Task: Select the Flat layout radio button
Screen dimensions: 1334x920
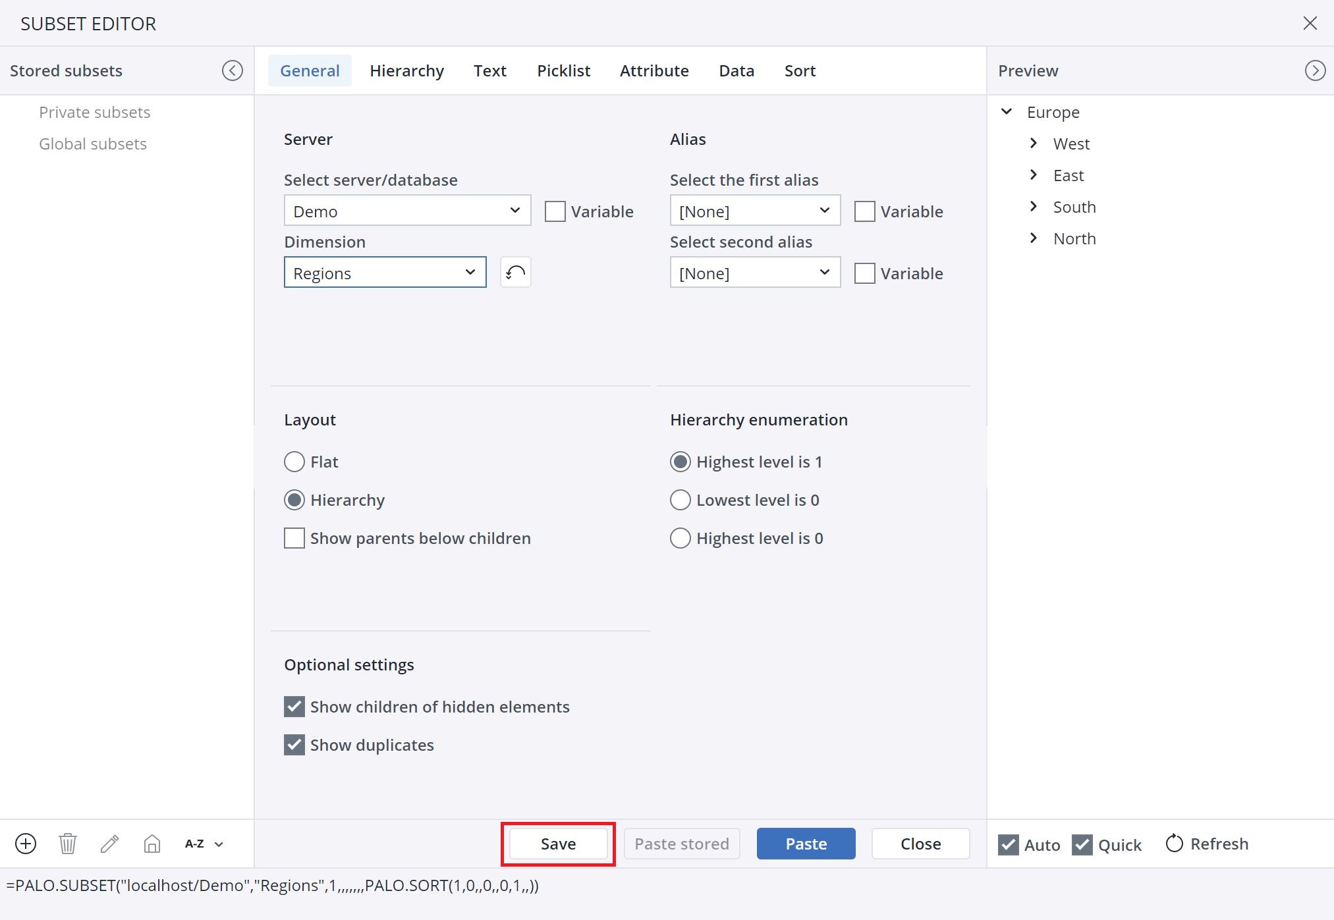Action: coord(294,462)
